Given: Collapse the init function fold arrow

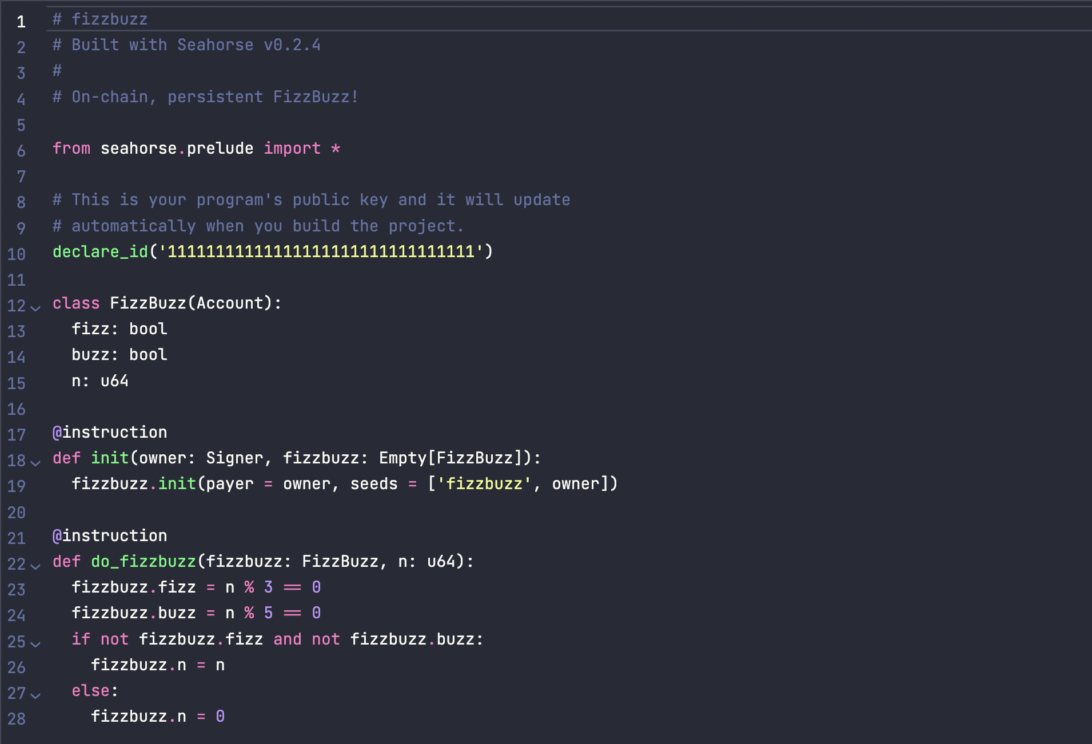Looking at the screenshot, I should click(x=35, y=463).
